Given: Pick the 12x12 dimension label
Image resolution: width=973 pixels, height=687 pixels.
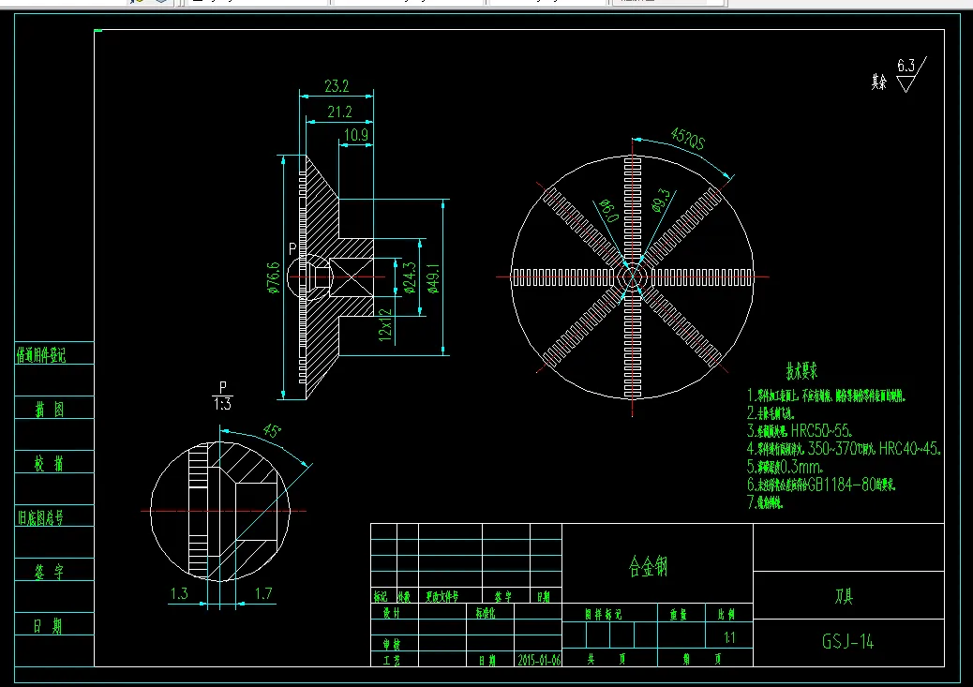Looking at the screenshot, I should coord(385,325).
